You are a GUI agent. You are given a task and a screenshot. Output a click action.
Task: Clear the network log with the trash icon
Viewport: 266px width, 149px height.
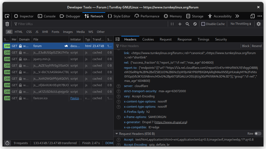pyautogui.click(x=7, y=24)
